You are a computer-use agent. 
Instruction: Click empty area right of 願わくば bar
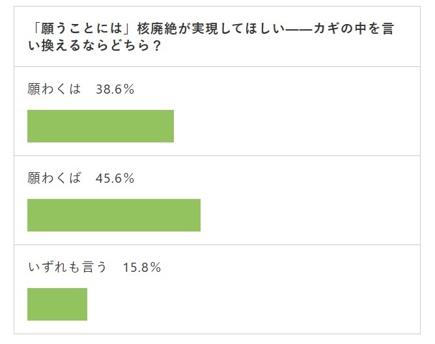(310, 215)
